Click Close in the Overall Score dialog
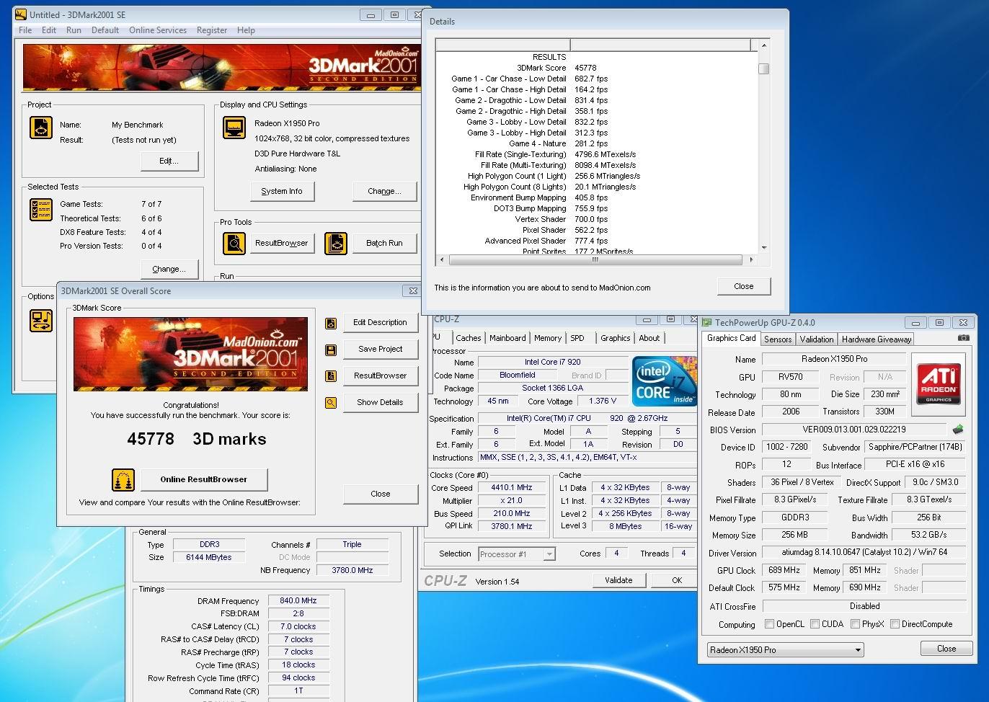 380,494
